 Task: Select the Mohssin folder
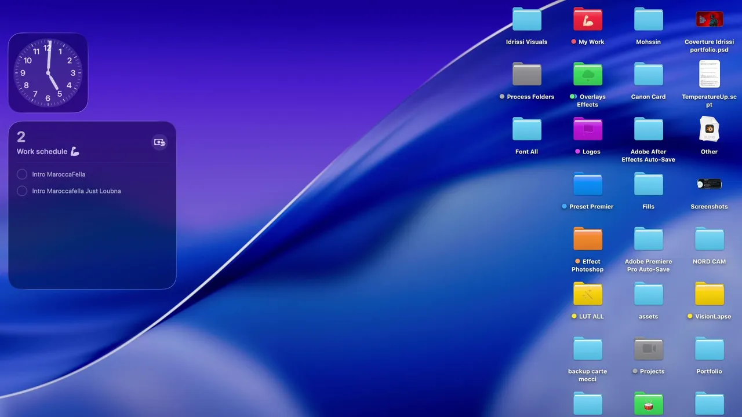[648, 19]
